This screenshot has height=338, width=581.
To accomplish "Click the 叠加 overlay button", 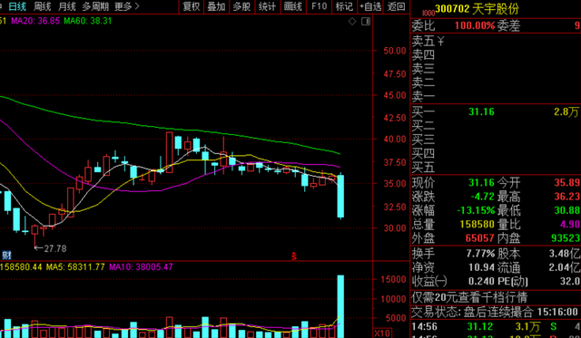I will tap(216, 6).
